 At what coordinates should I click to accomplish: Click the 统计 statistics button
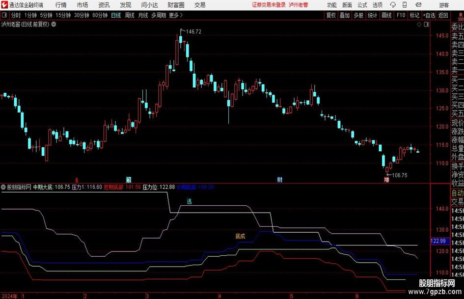click(372, 15)
